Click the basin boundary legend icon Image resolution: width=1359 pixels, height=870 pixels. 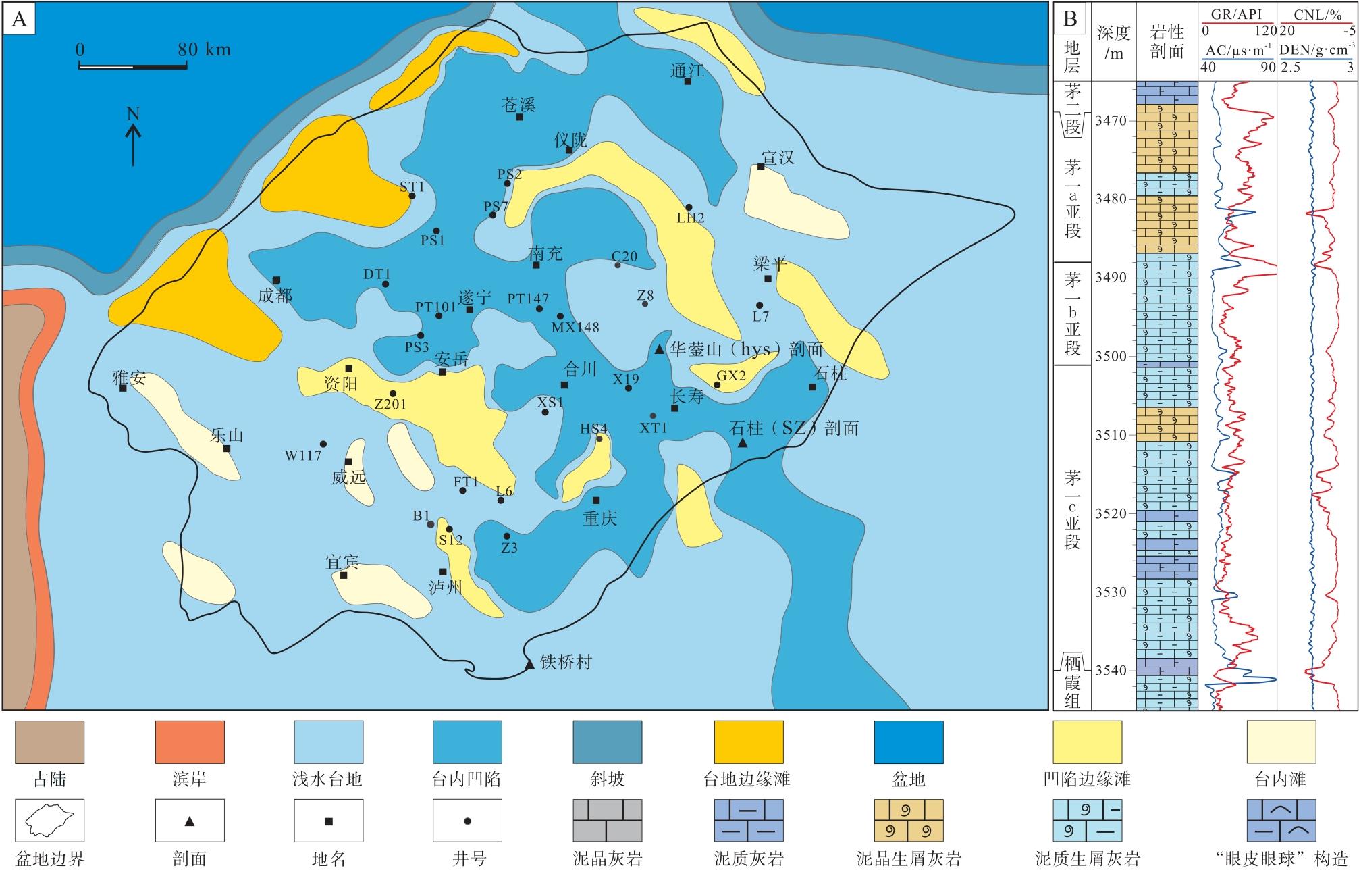(x=49, y=822)
